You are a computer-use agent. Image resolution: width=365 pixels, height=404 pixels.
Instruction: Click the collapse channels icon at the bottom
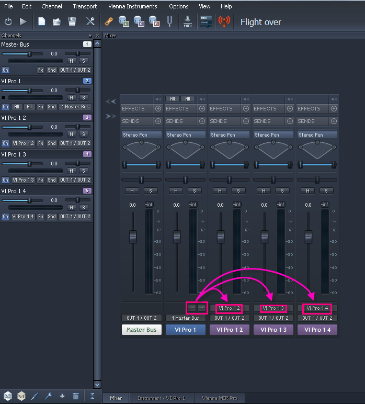point(92,396)
